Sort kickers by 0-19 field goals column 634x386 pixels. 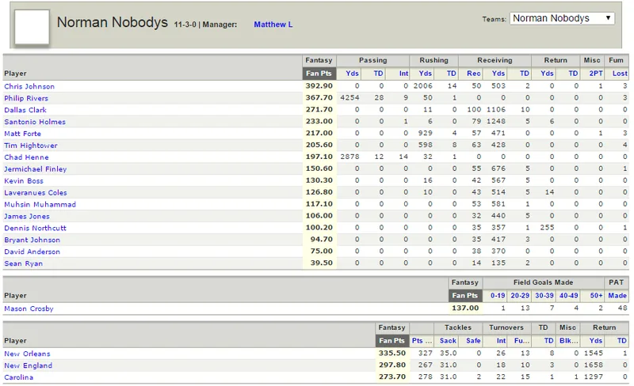point(498,296)
